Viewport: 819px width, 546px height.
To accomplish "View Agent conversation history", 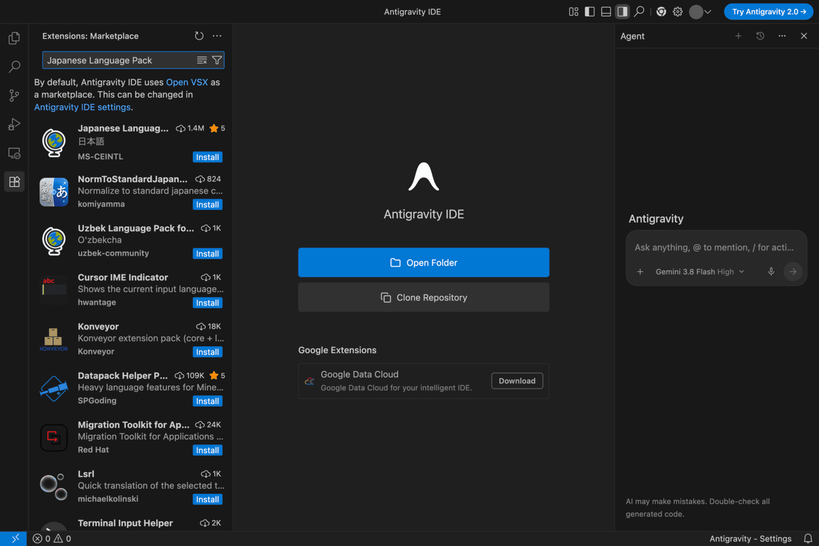I will pos(760,36).
